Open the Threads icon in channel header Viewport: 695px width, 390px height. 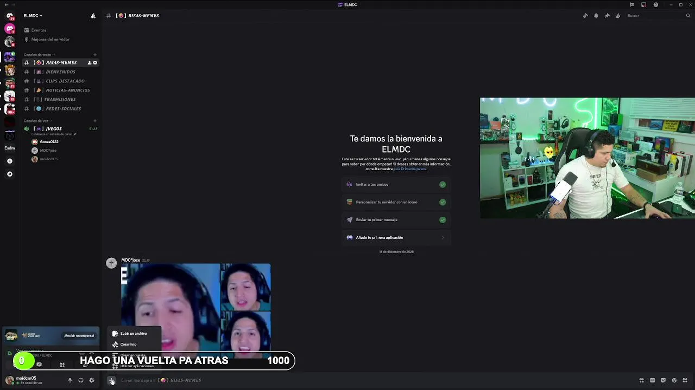coord(585,16)
